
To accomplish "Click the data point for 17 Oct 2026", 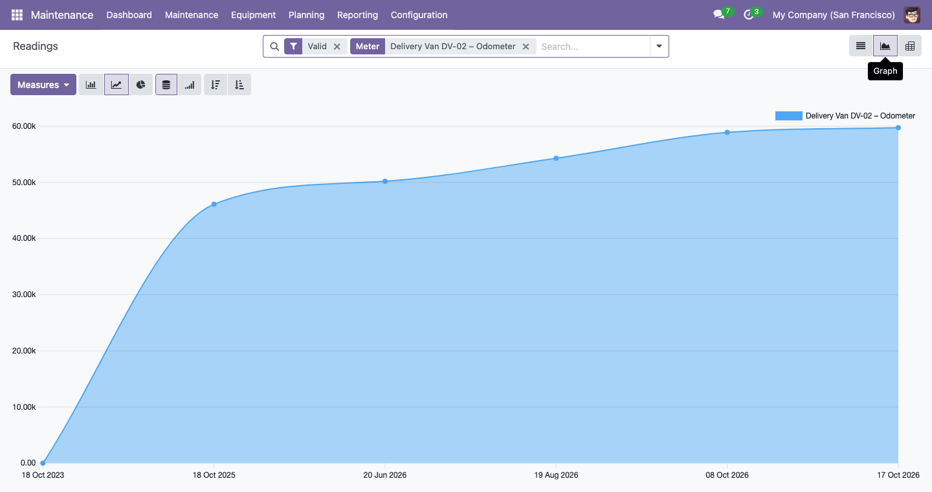I will pyautogui.click(x=898, y=128).
